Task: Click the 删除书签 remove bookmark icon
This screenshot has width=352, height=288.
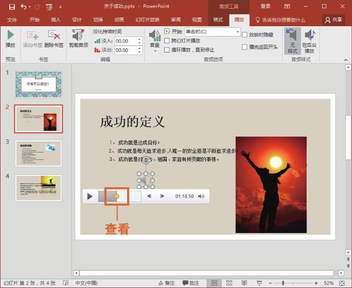Action: 54,39
